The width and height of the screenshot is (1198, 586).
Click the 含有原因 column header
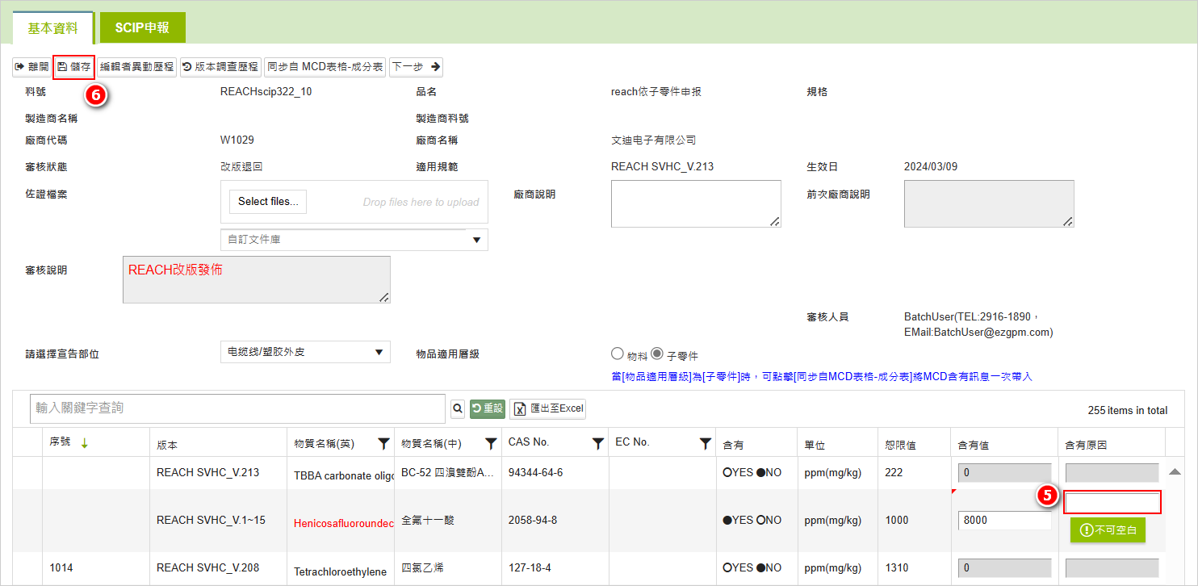[1087, 446]
